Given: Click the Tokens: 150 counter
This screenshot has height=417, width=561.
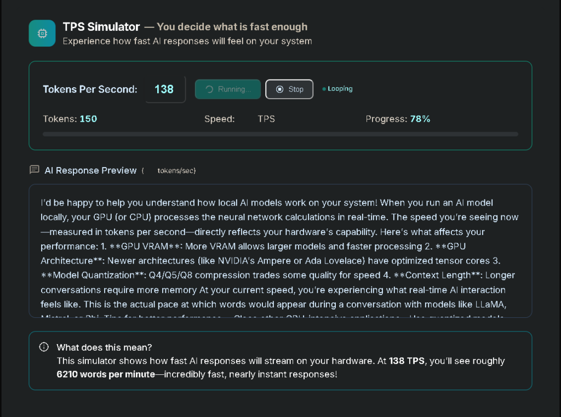Looking at the screenshot, I should 70,119.
